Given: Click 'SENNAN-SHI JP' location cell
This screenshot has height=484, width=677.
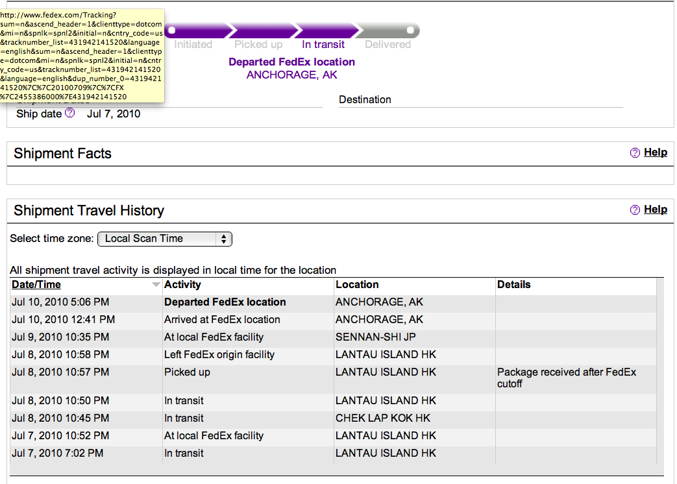Looking at the screenshot, I should pyautogui.click(x=376, y=337).
